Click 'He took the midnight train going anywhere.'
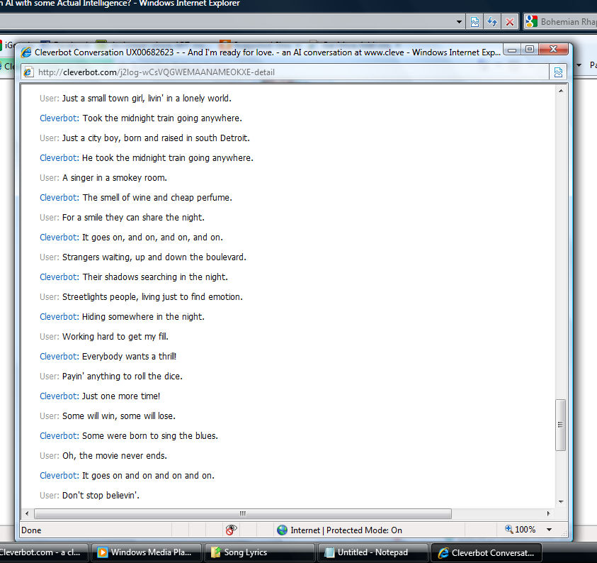Screen dimensions: 597x563 168,158
